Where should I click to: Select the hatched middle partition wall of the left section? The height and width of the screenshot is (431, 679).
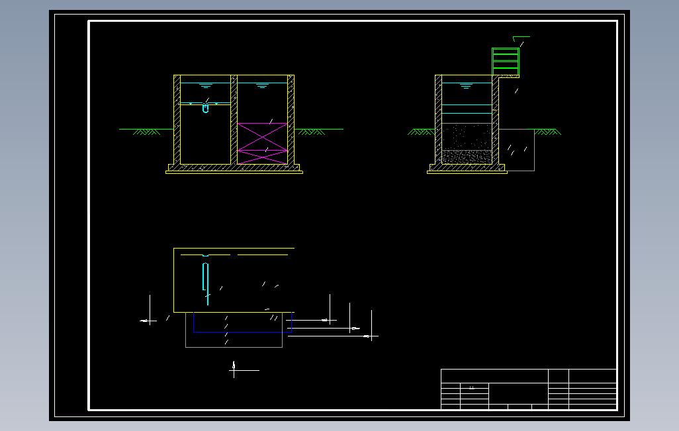point(234,120)
